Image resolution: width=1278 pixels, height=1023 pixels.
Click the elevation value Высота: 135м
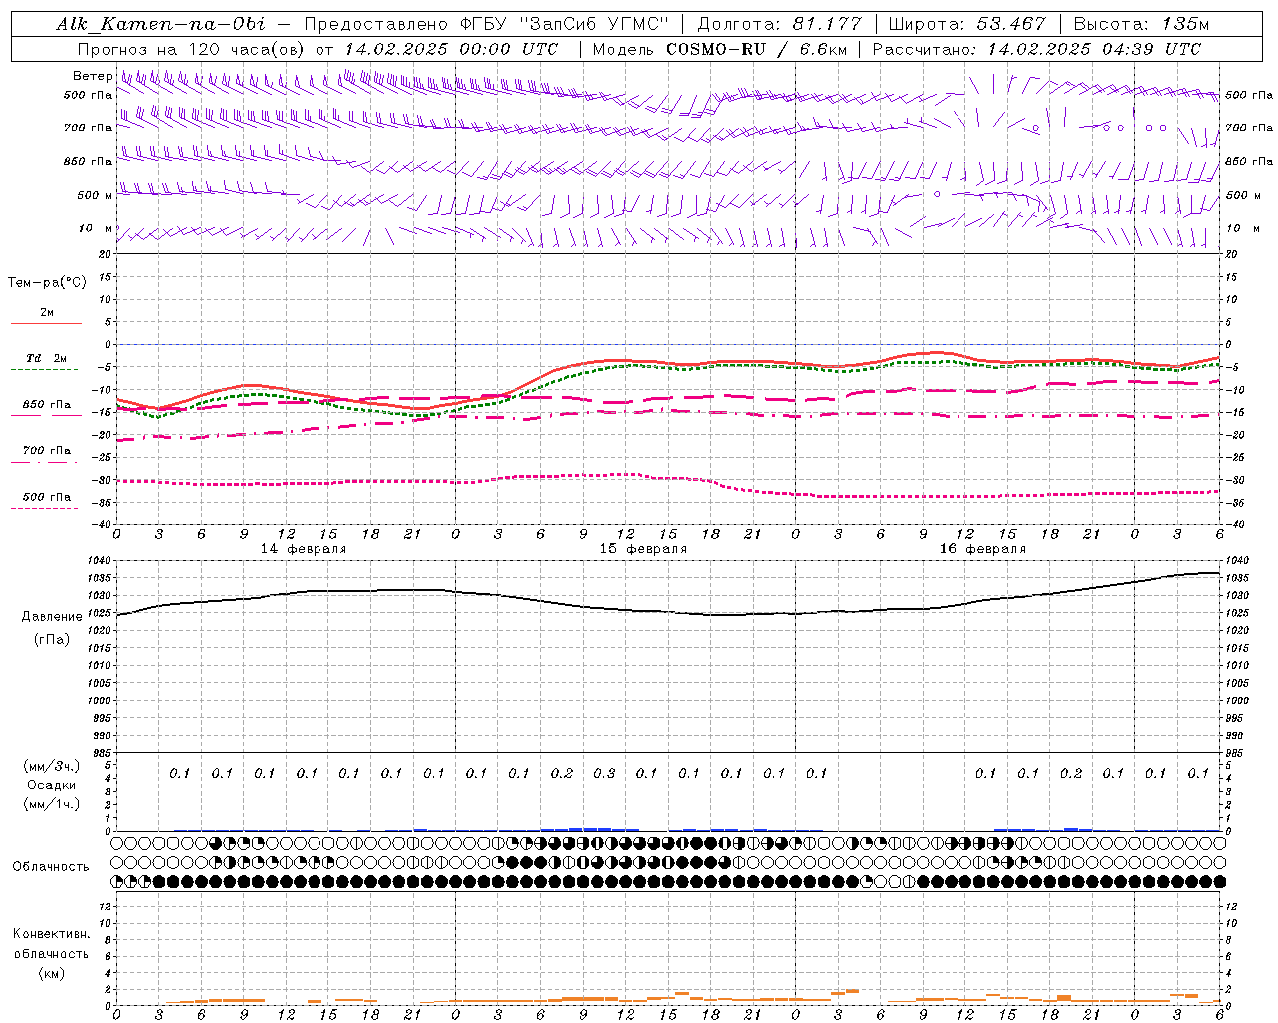click(1141, 24)
